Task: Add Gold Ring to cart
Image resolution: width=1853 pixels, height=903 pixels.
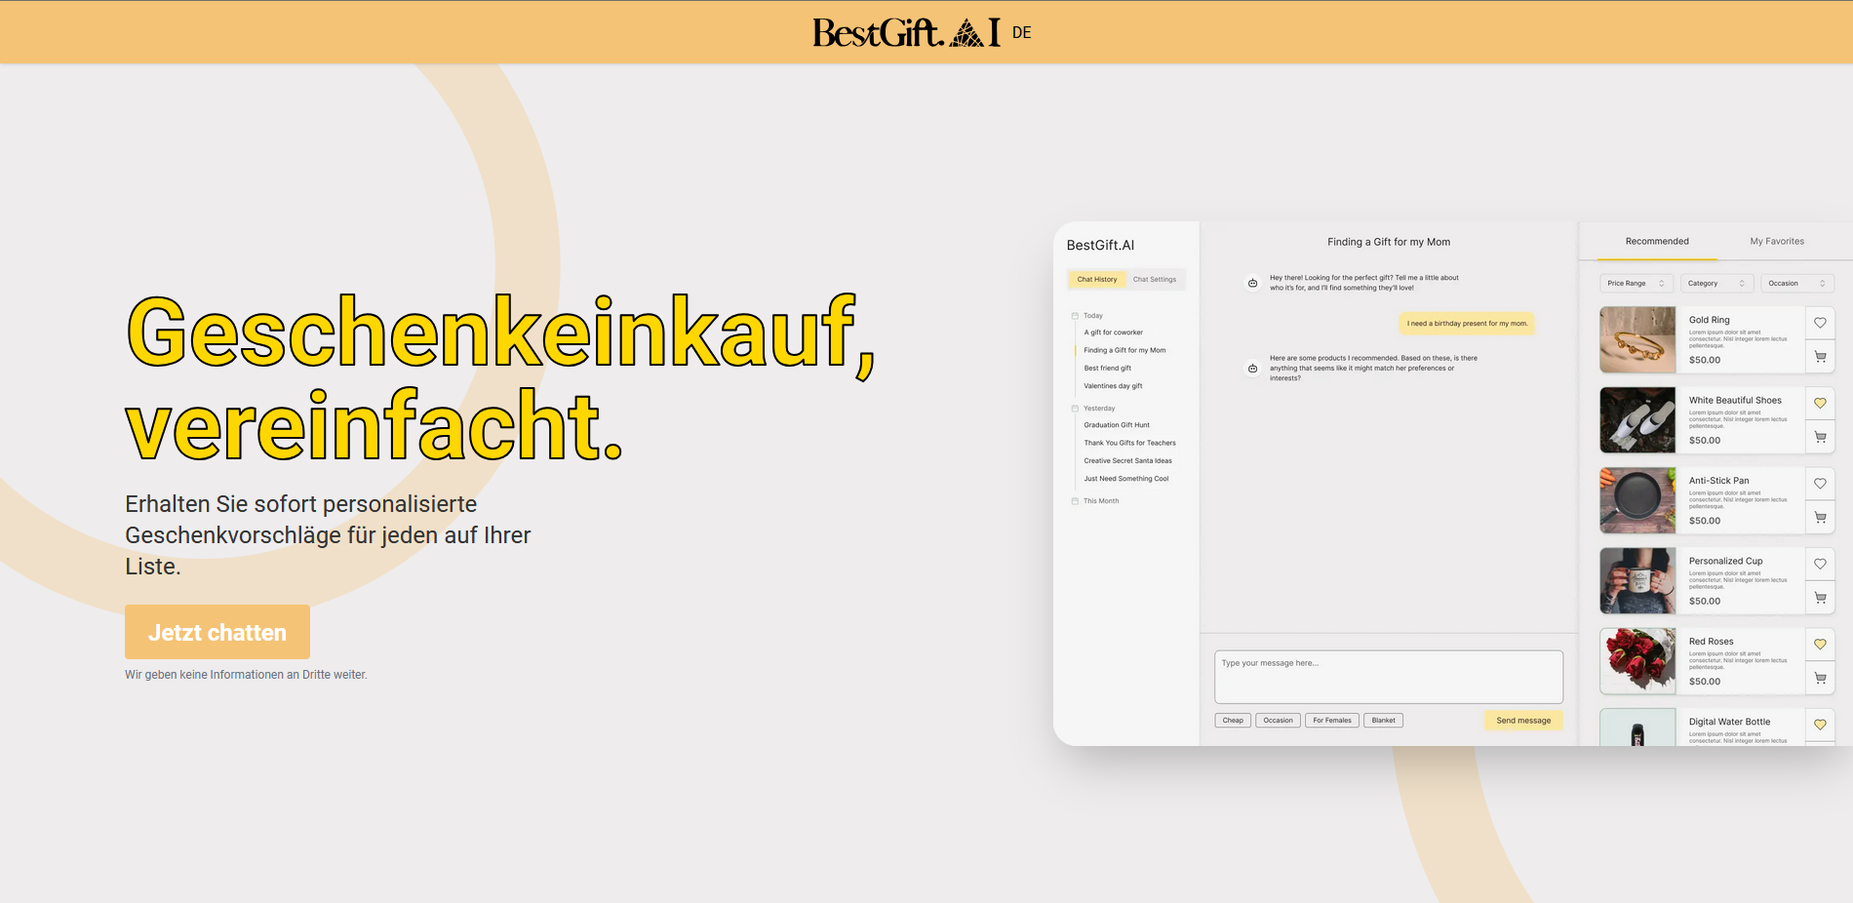Action: click(1820, 357)
